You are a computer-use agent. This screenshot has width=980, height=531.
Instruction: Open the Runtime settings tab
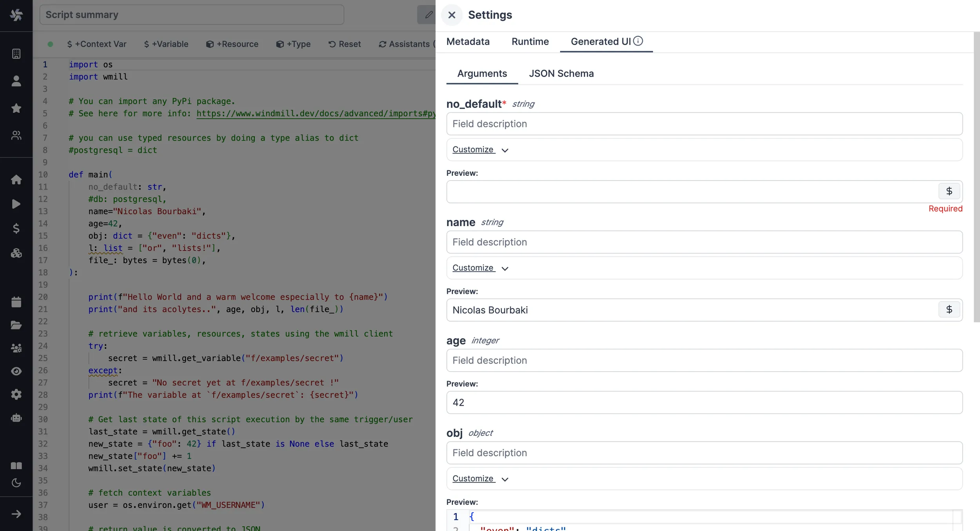pos(530,42)
